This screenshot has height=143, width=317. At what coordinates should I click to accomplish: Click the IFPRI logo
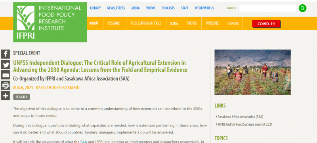tap(50, 22)
